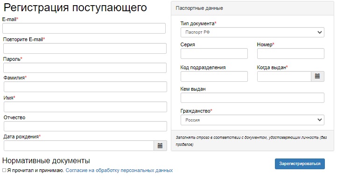This screenshot has width=337, height=180.
Task: Click the Зарегистрироваться button
Action: click(x=300, y=164)
